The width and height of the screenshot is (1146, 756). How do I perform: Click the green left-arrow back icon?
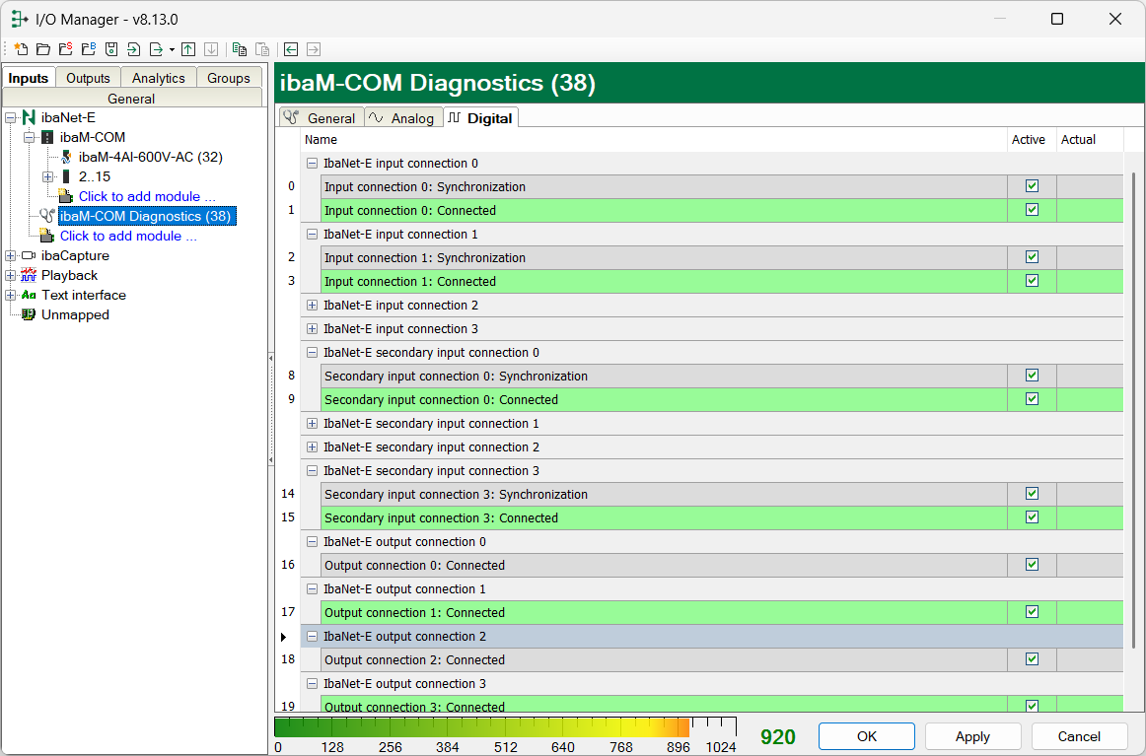point(291,49)
